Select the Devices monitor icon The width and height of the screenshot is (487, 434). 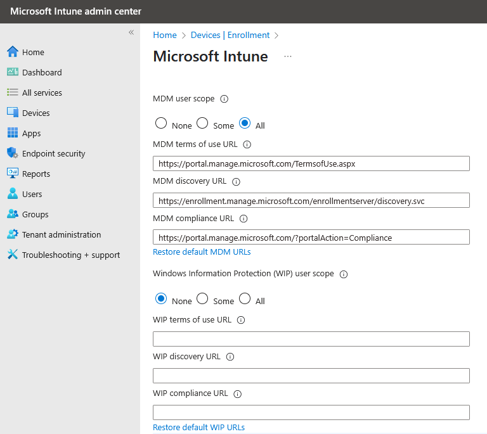click(x=13, y=113)
